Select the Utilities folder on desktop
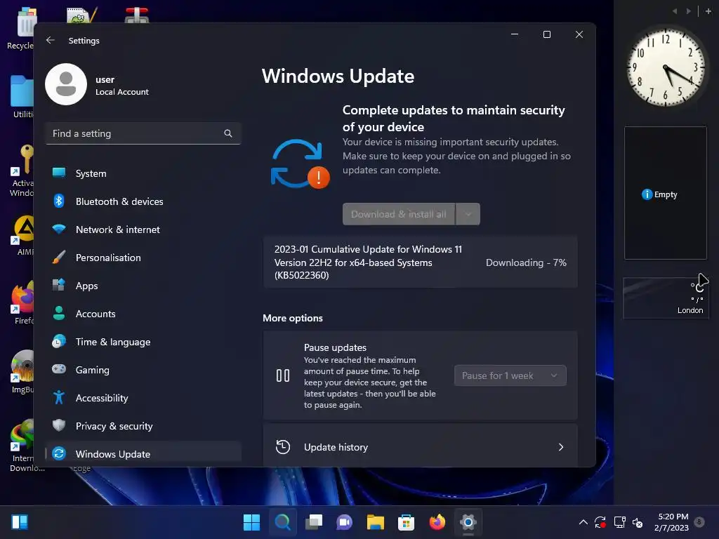Viewport: 719px width, 539px height. click(22, 96)
